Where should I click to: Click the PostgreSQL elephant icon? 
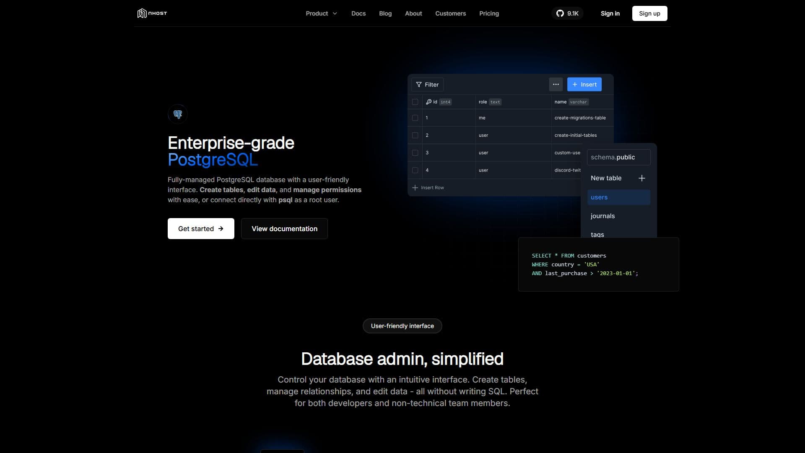tap(178, 114)
